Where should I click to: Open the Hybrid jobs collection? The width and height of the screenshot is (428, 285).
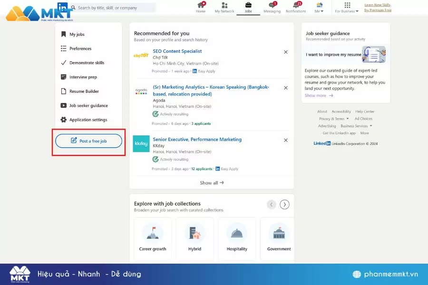tap(195, 238)
